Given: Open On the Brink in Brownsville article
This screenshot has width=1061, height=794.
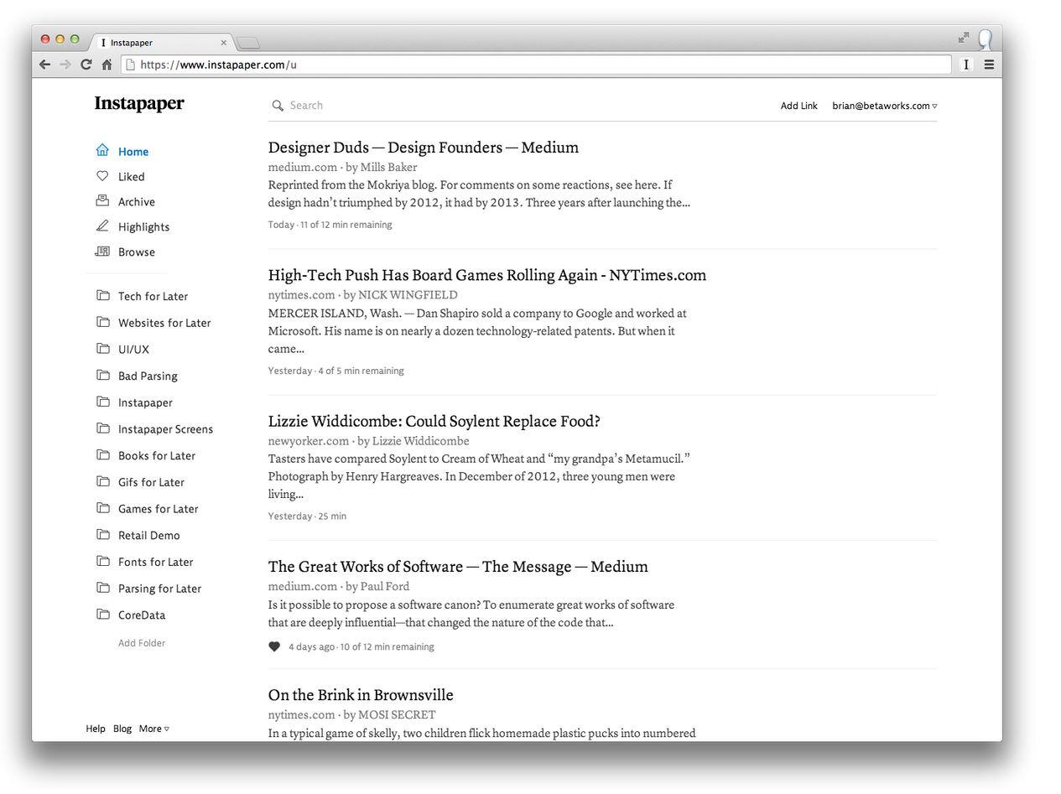Looking at the screenshot, I should coord(361,695).
